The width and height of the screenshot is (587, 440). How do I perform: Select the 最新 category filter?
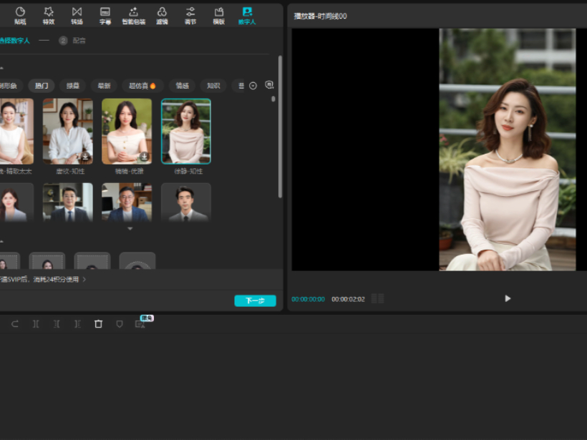click(105, 86)
